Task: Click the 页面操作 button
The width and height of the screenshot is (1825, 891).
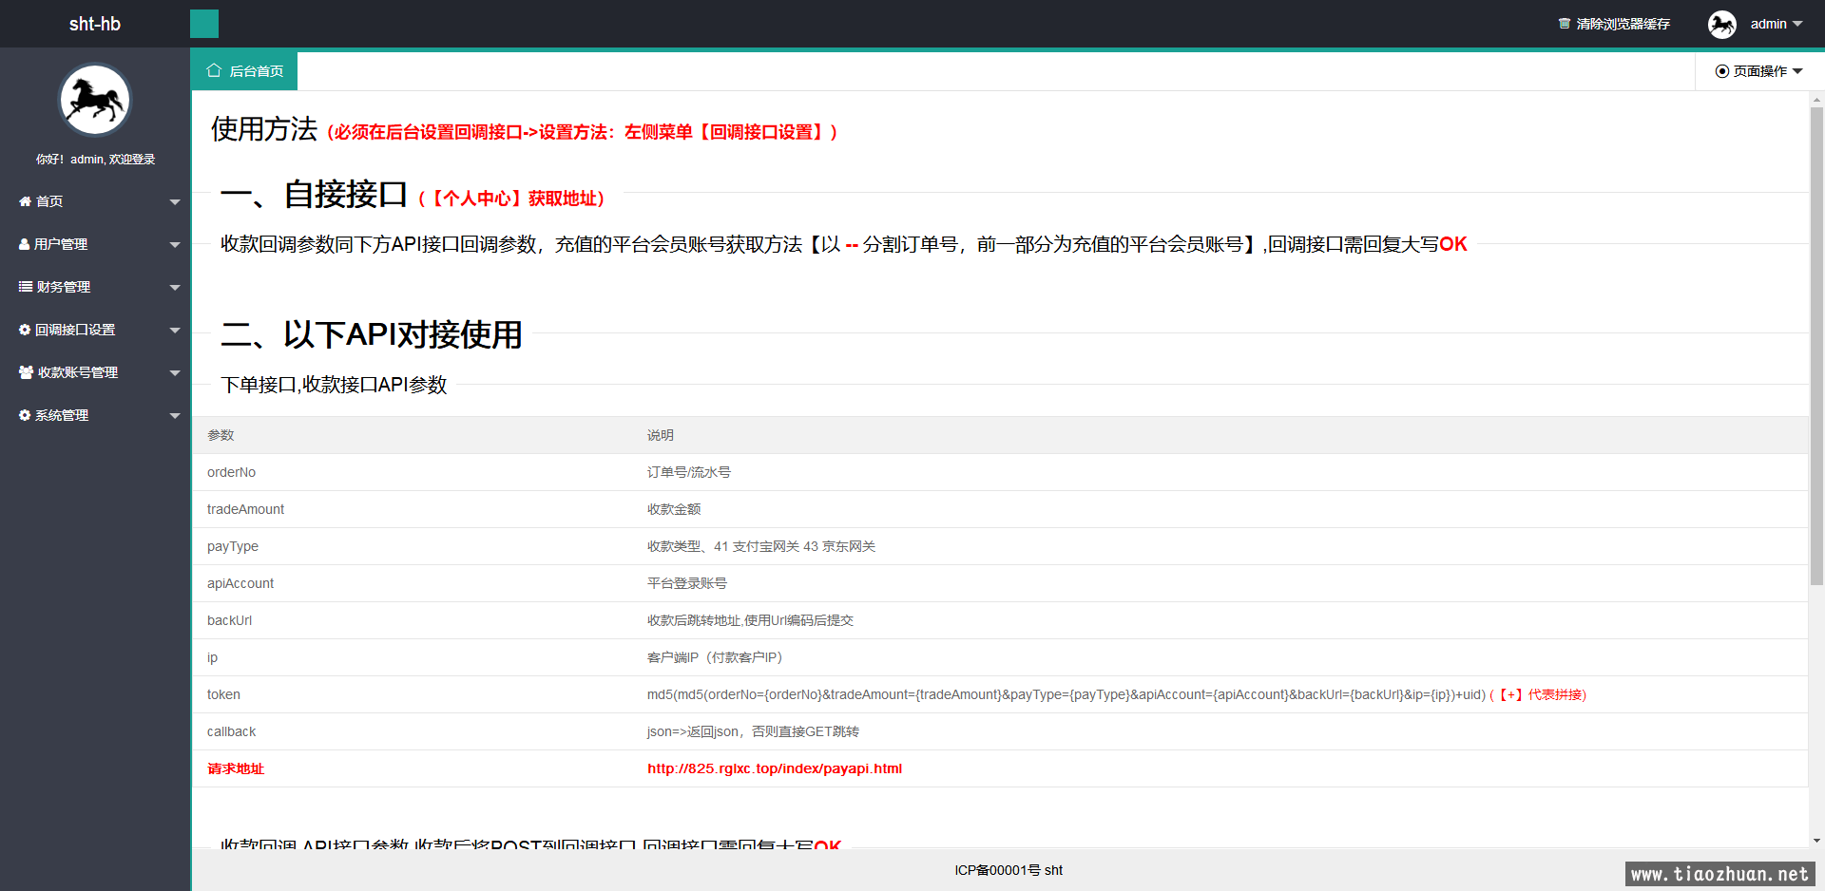Action: (1759, 71)
